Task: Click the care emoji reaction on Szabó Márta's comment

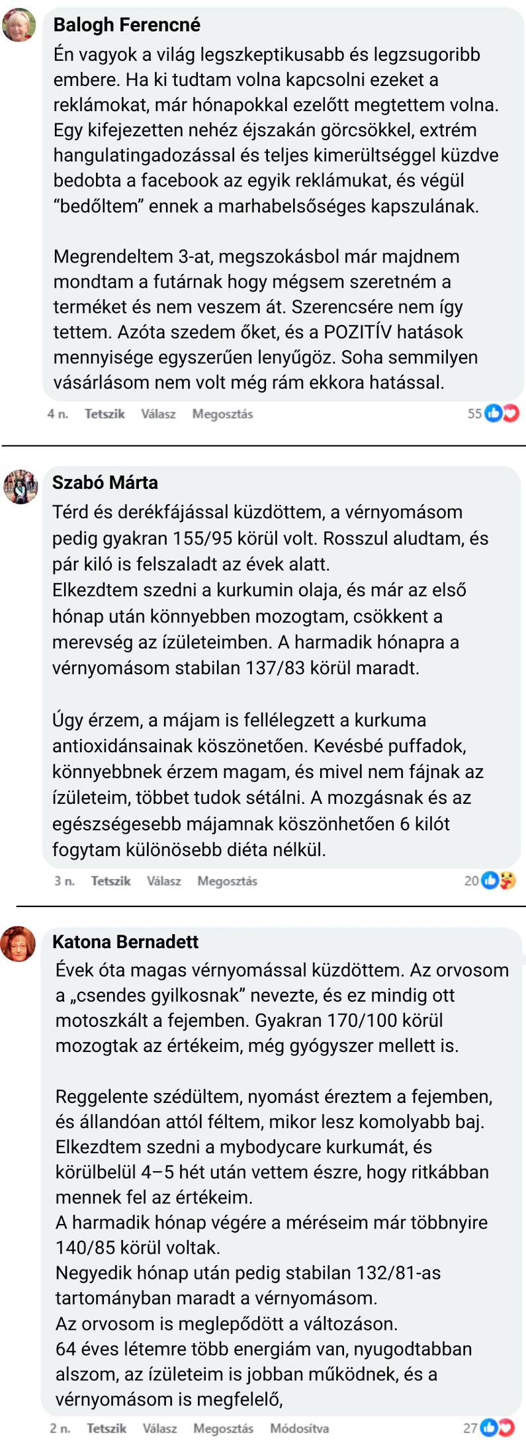Action: tap(507, 881)
